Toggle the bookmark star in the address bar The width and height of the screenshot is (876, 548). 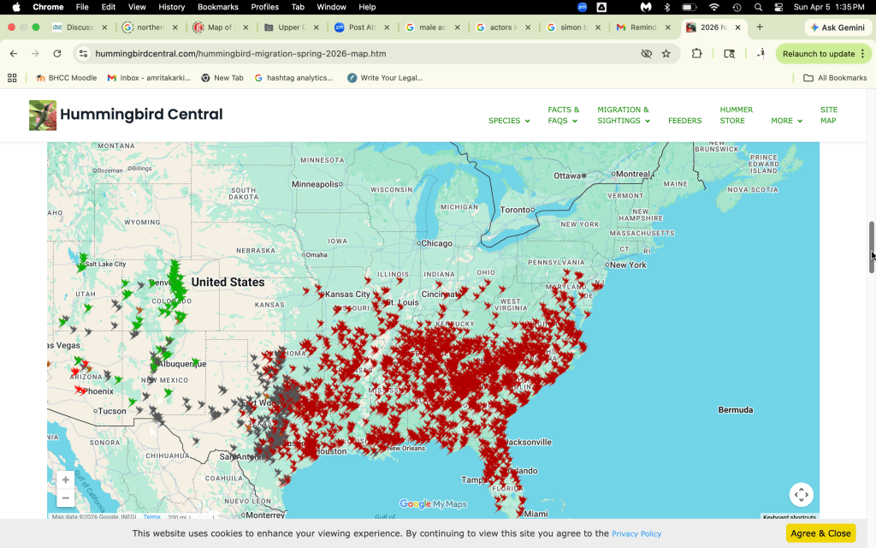tap(664, 53)
